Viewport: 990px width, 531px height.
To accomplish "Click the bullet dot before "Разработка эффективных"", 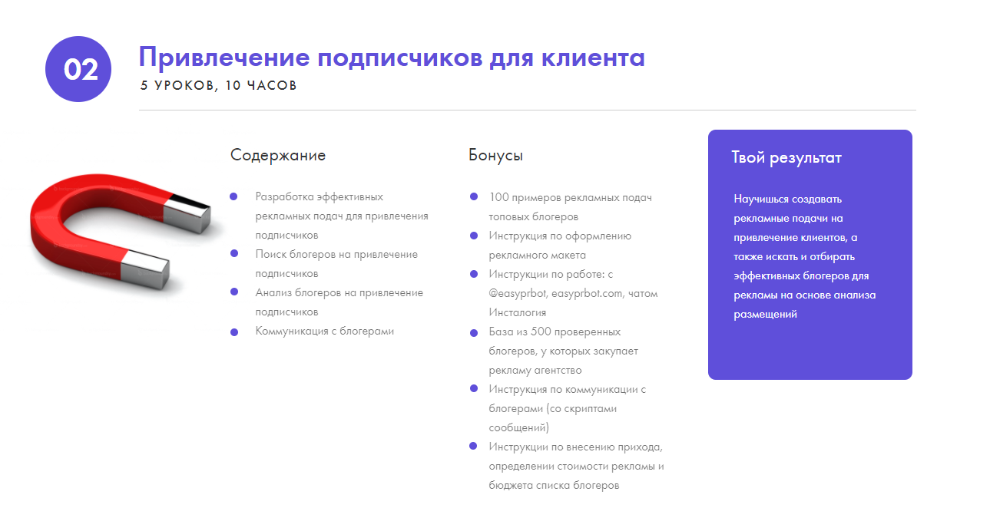I will pos(233,198).
